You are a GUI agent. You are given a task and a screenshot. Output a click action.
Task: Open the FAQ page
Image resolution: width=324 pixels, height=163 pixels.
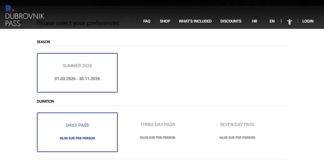[x=147, y=21]
